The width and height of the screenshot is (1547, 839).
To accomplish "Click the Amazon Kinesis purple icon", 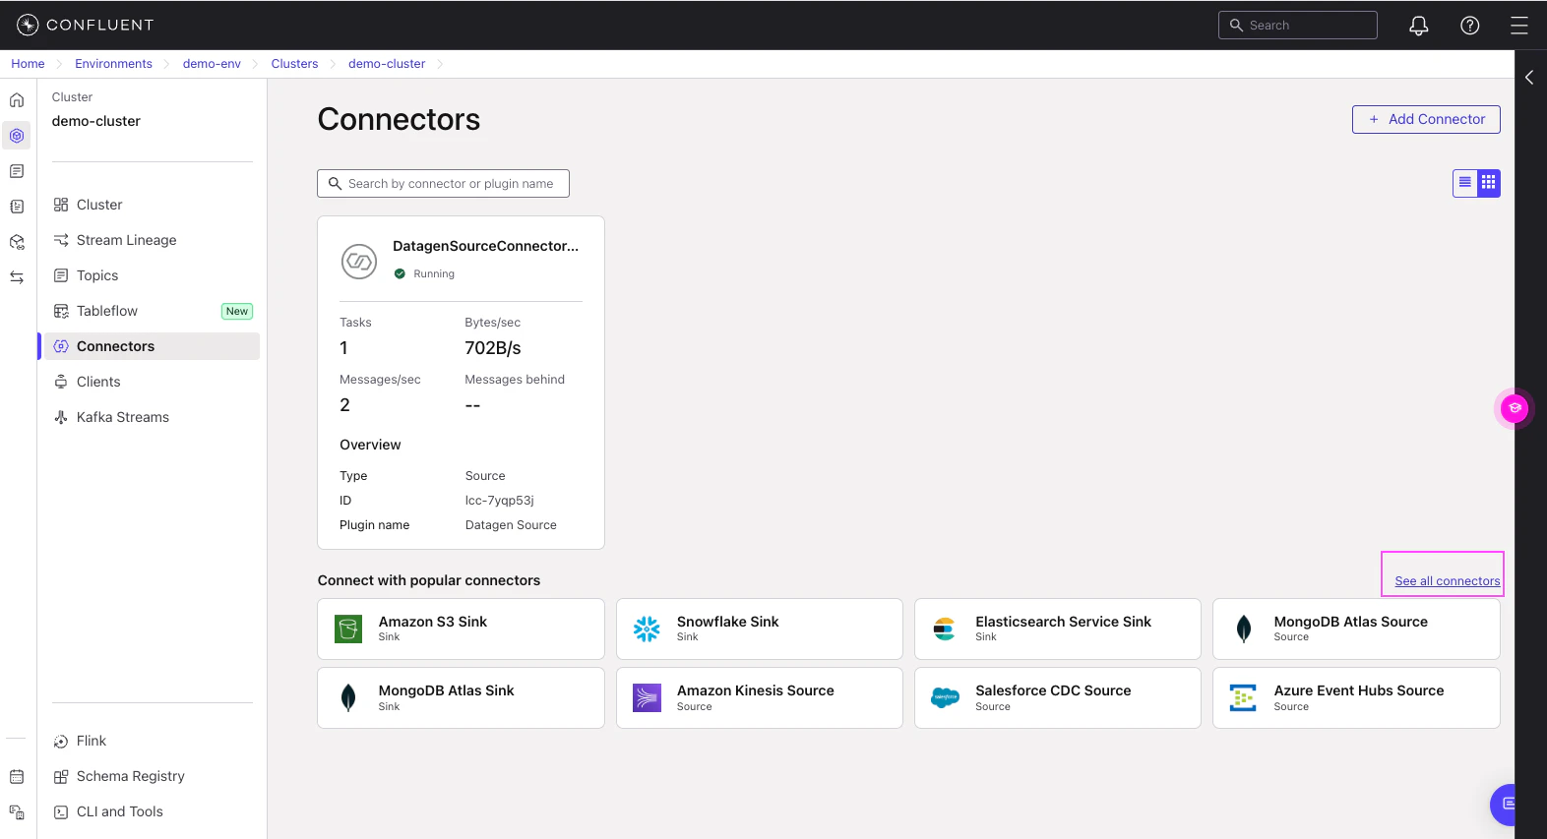I will tap(647, 697).
